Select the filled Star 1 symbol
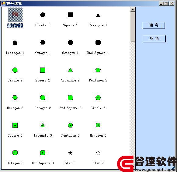Image resolution: width=177 pixels, height=172 pixels. coord(70,153)
